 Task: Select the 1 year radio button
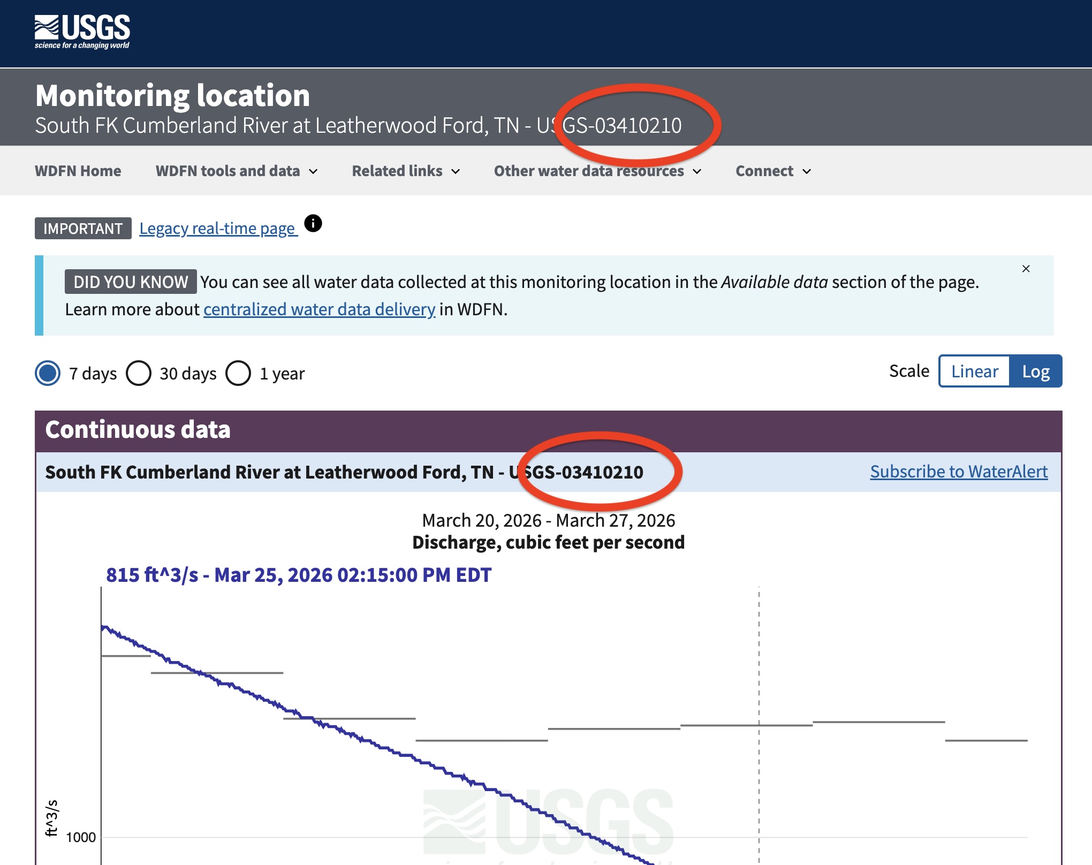238,373
